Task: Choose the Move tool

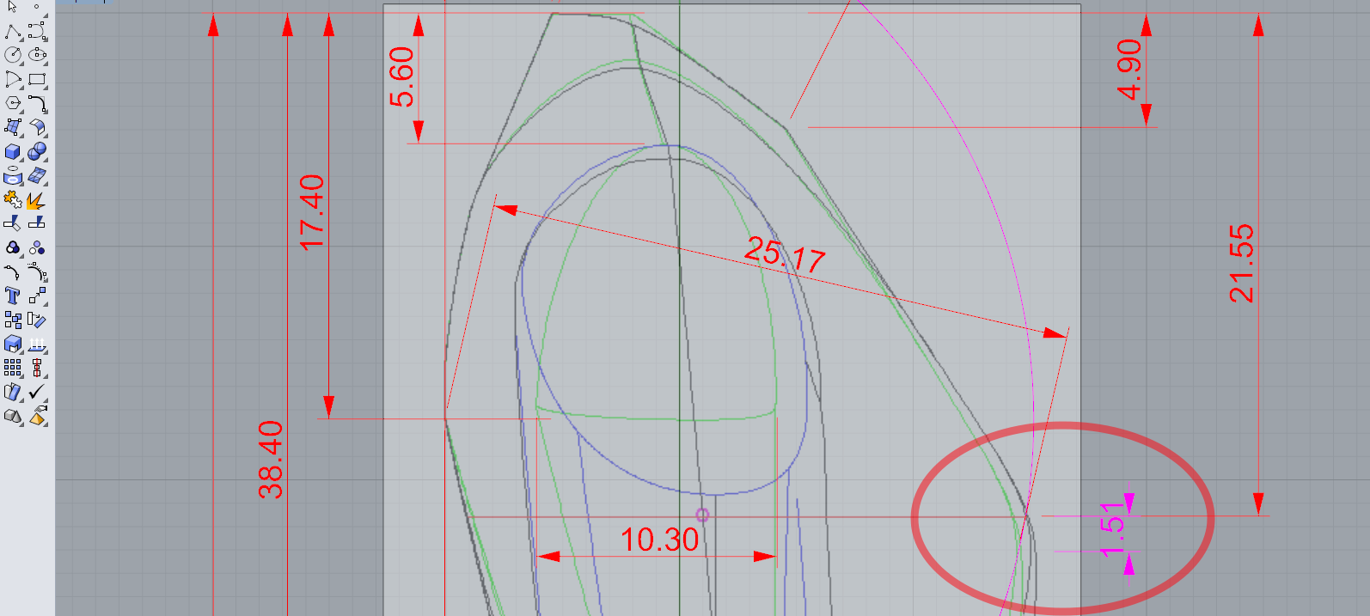Action: [37, 296]
